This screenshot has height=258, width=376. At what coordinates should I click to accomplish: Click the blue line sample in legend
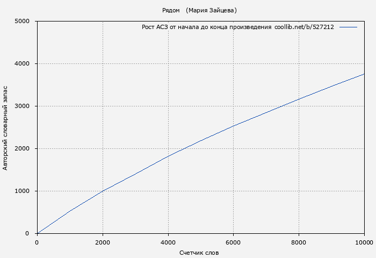pos(348,27)
